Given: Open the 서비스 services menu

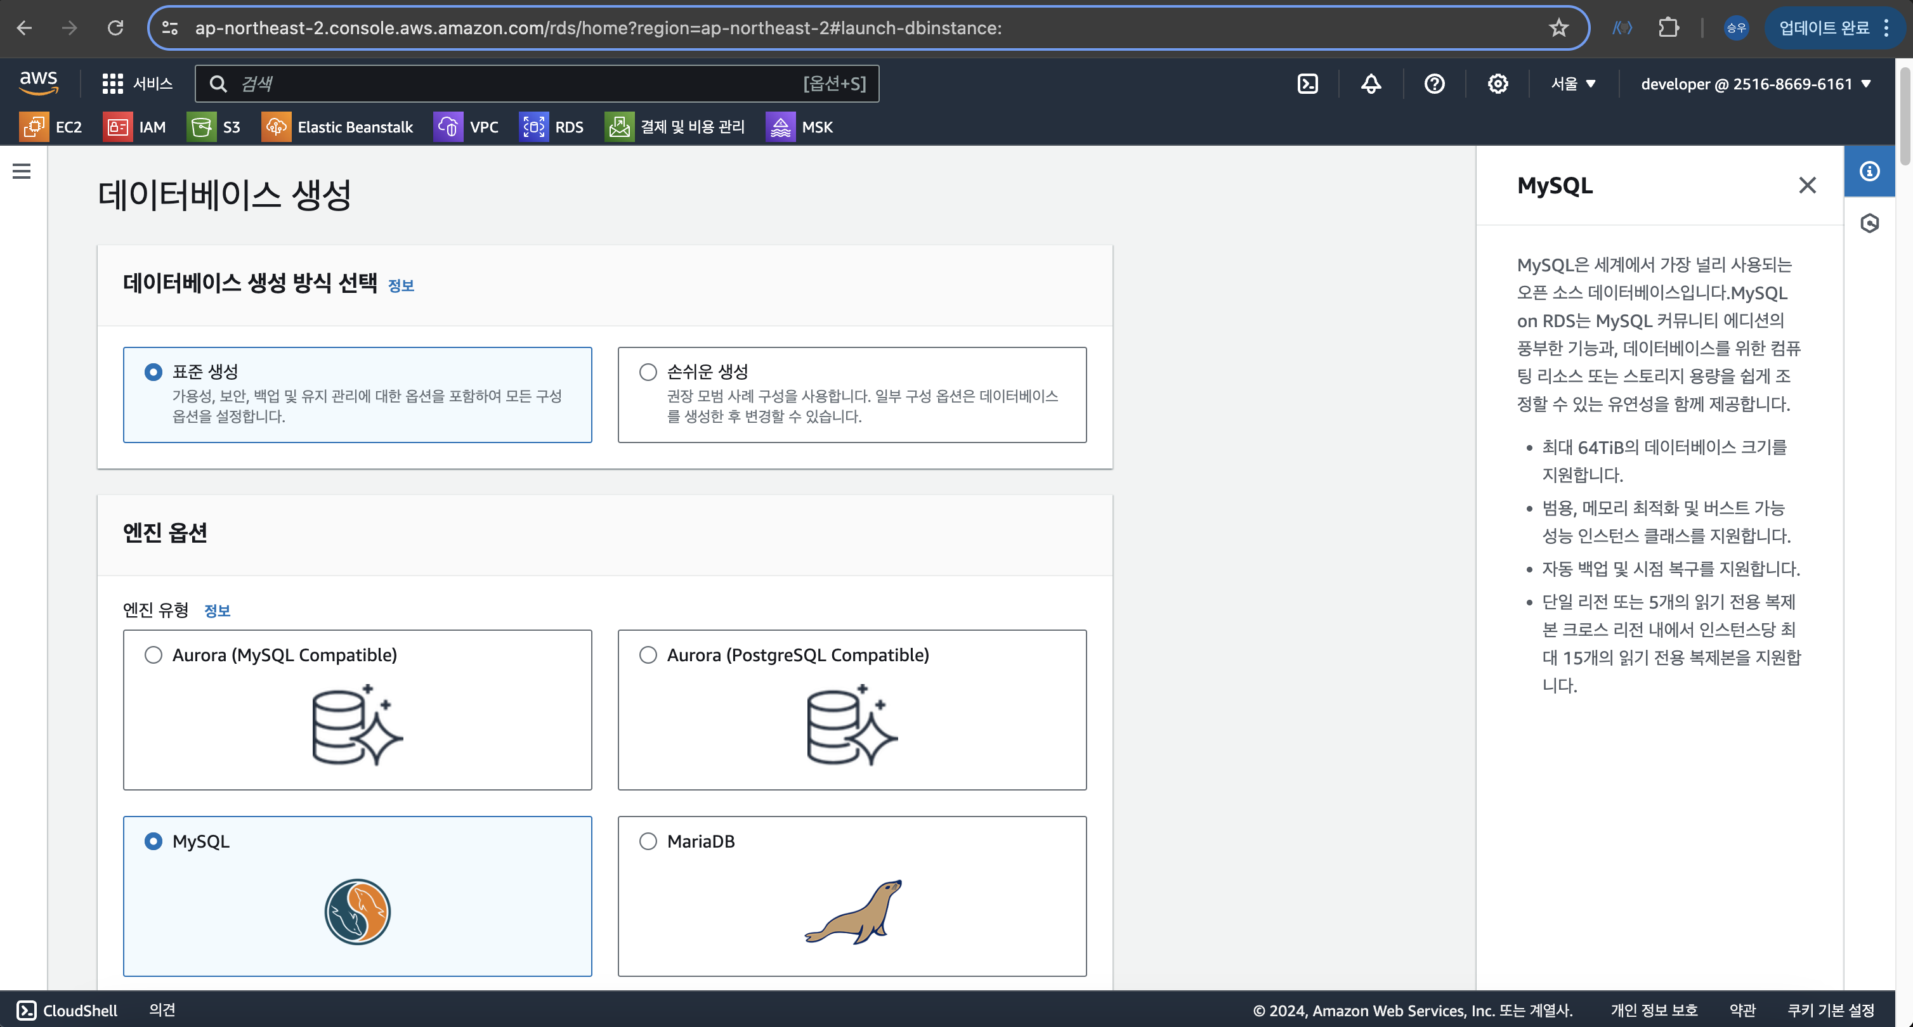Looking at the screenshot, I should pyautogui.click(x=138, y=84).
